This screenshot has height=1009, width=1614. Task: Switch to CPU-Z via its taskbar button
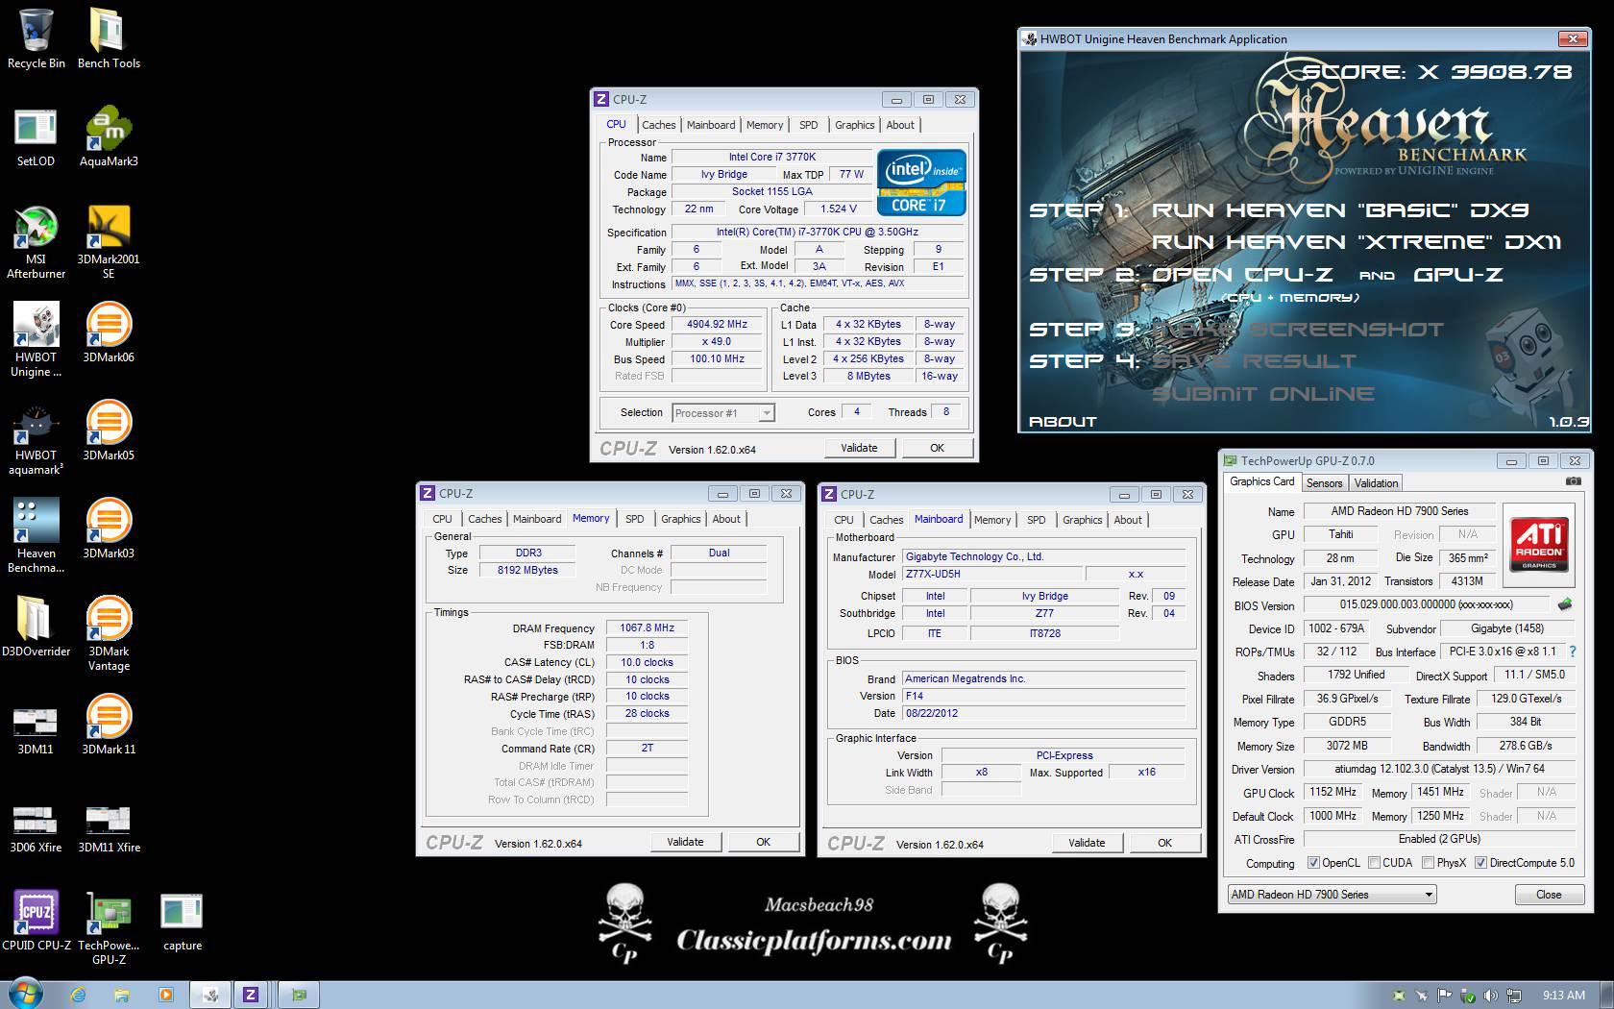click(251, 995)
